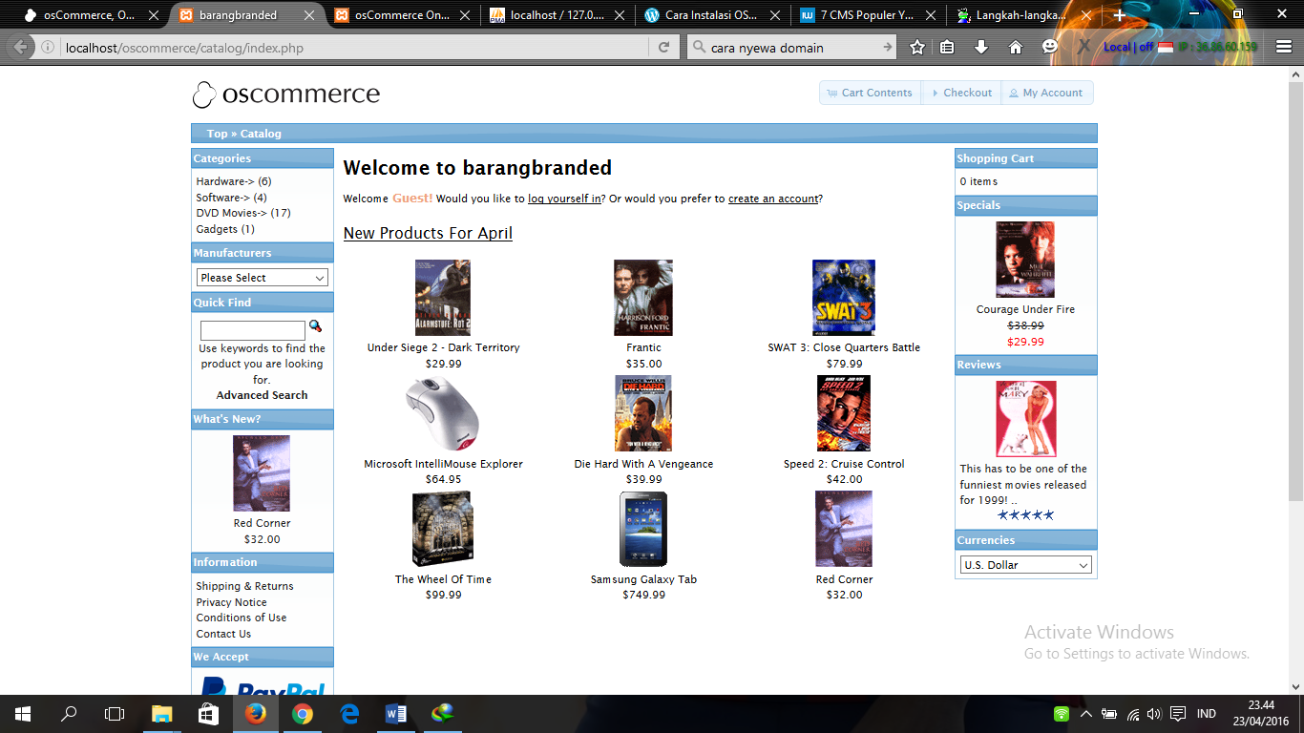Open Microsoft Word from the taskbar
Screen dimensions: 1304x733
(x=395, y=713)
